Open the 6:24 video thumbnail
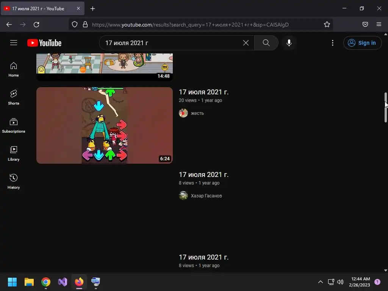 tap(105, 125)
